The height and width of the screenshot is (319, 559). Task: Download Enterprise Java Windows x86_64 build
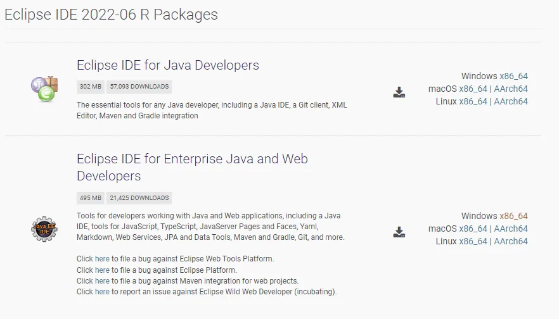pos(513,216)
